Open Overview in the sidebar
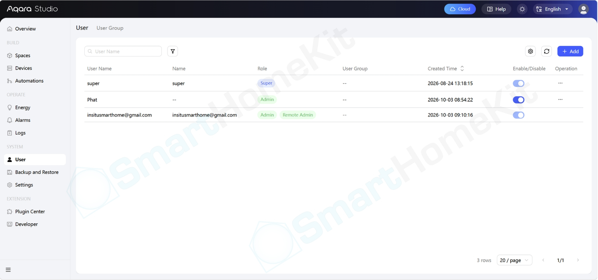Viewport: 598px width, 280px height. tap(35, 29)
